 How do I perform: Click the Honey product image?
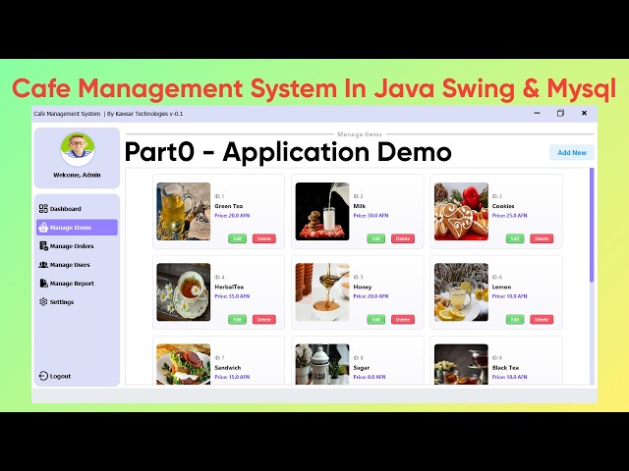click(x=322, y=292)
